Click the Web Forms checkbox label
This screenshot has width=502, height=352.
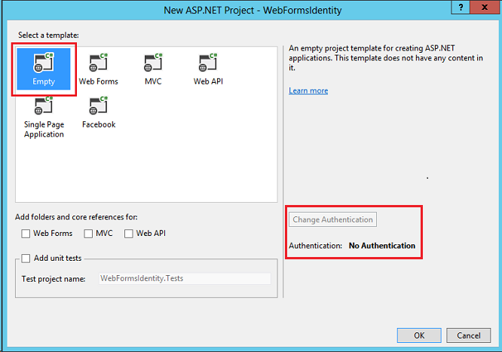tap(53, 234)
